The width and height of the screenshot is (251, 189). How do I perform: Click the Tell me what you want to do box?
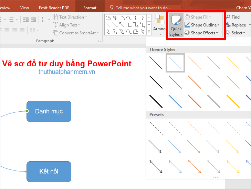point(143,8)
